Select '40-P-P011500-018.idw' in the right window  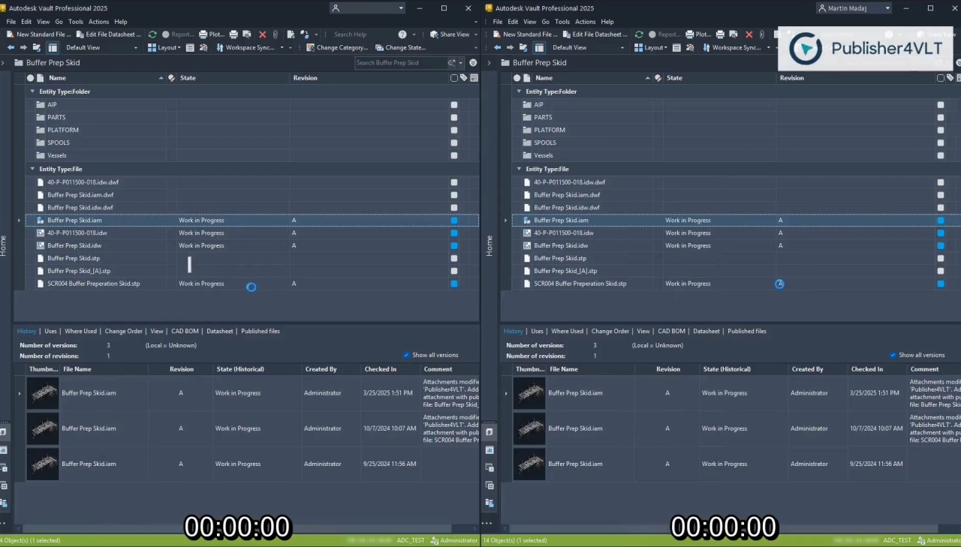click(x=564, y=233)
